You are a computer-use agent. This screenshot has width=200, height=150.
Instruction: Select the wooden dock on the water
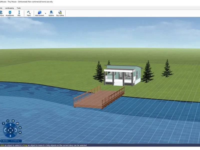click(x=97, y=98)
